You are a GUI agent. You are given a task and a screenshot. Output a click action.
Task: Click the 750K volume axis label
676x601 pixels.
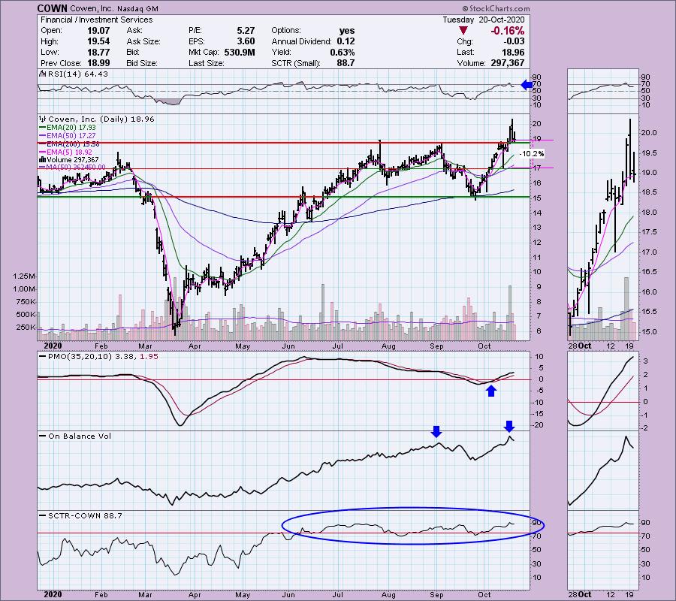pos(26,302)
